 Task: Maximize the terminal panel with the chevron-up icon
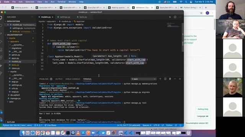click(x=175, y=79)
